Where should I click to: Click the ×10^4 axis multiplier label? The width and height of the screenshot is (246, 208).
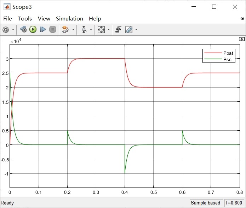pos(16,41)
